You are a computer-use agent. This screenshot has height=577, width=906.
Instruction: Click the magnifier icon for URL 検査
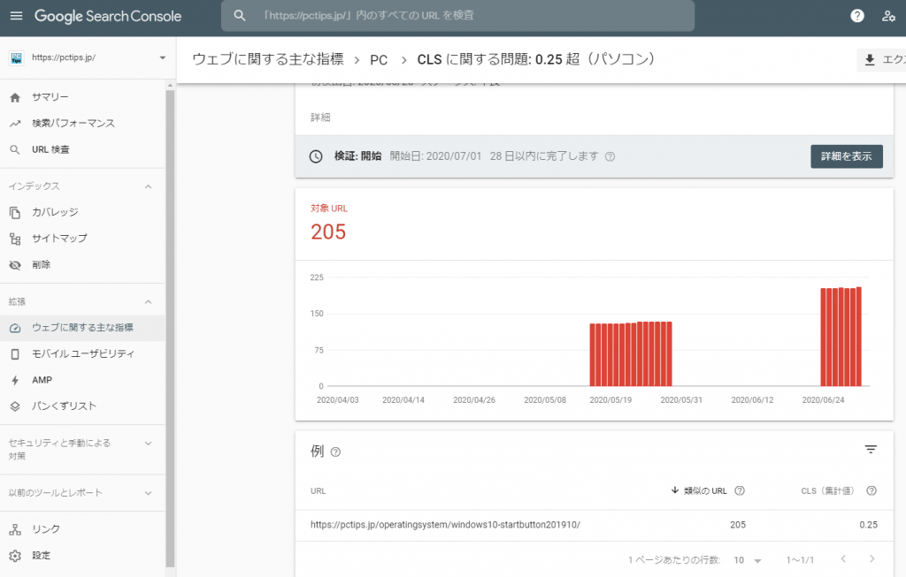pyautogui.click(x=15, y=150)
